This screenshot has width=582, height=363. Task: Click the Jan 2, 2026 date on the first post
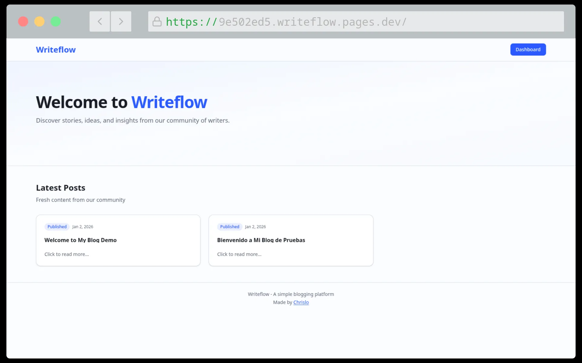(82, 227)
